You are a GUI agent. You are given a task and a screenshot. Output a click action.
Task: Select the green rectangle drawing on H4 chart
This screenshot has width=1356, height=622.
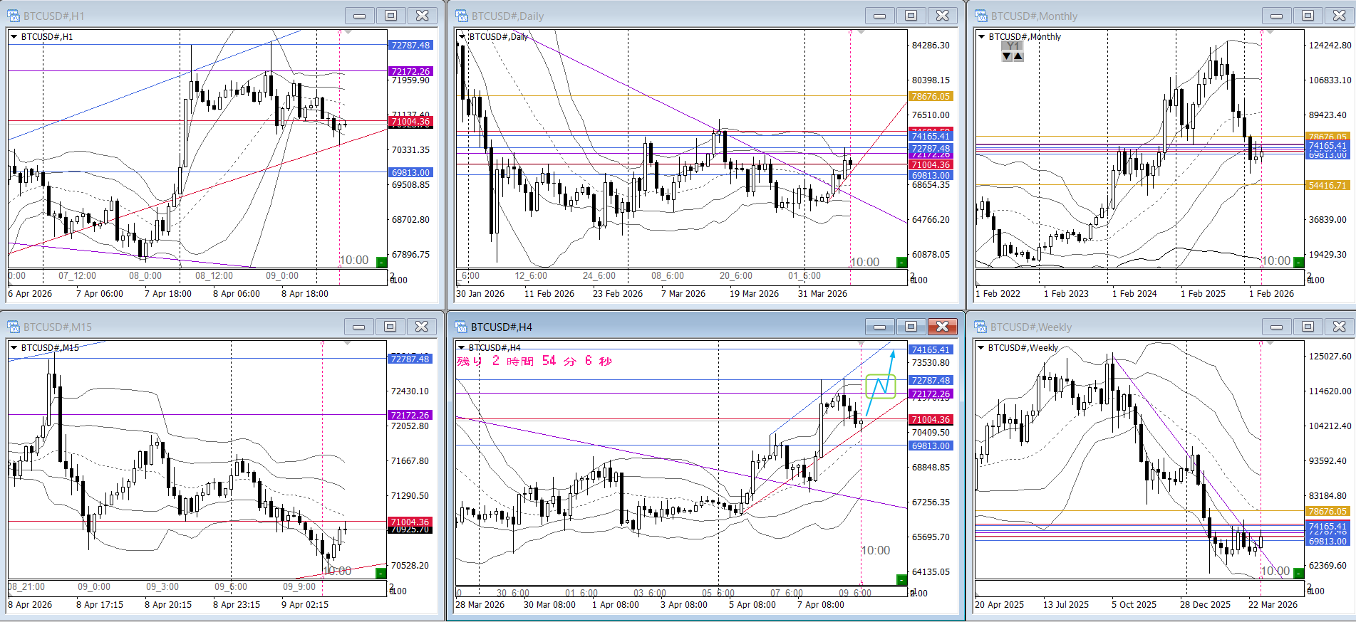(x=880, y=386)
